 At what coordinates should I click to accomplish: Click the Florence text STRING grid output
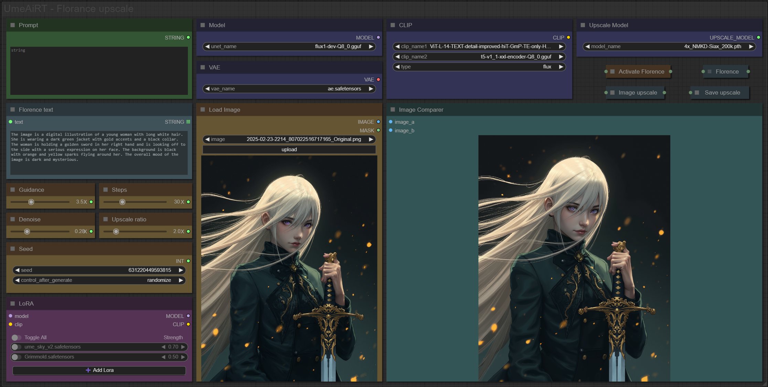click(x=188, y=122)
